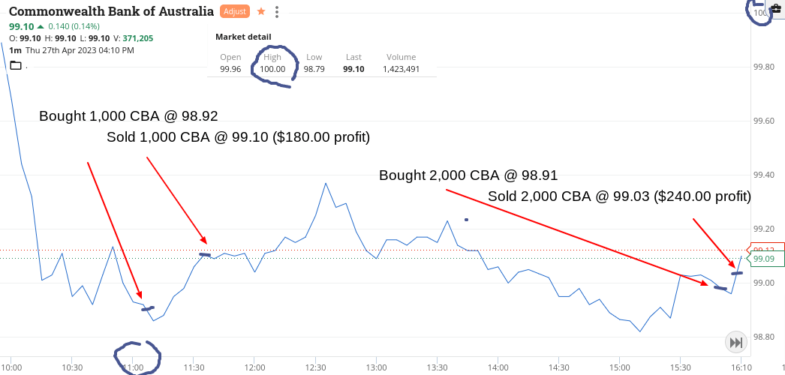The height and width of the screenshot is (375, 785).
Task: Click the Last 99.10 market value
Action: point(353,69)
